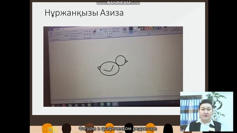Screen dimensions: 237x133
Task: Pick a shape from the Shapes gallery
Action: click(x=104, y=32)
